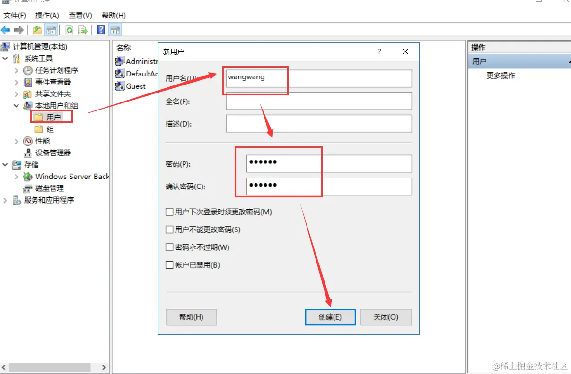Screen dimensions: 571x374
Task: Click the 全名(F) input field
Action: point(319,101)
